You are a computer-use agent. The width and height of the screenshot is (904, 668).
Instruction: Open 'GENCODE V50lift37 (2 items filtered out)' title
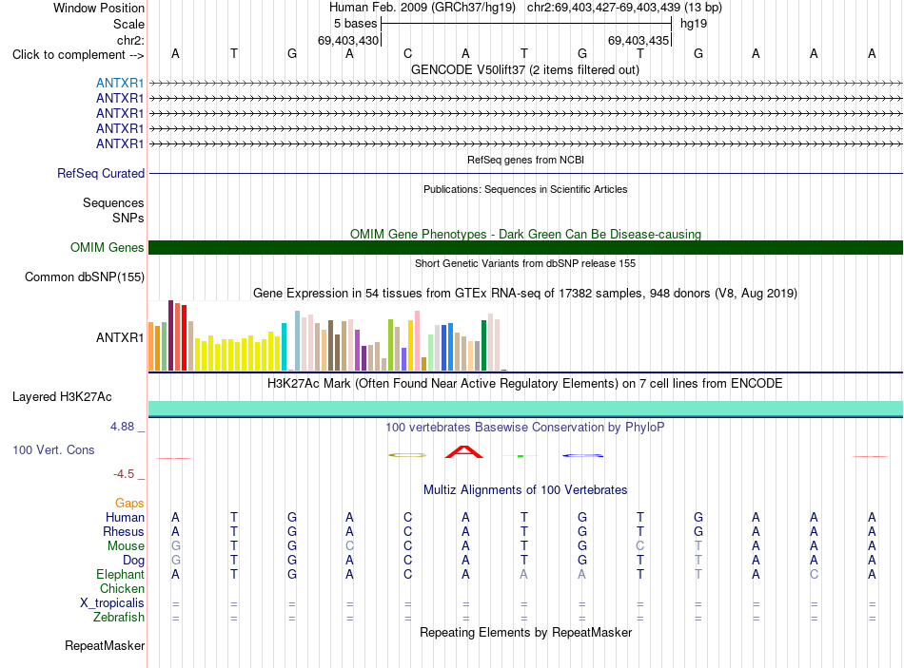pyautogui.click(x=525, y=69)
